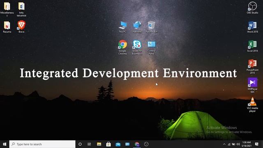The width and height of the screenshot is (263, 148).
Task: Open OBS Studio from the taskbar
Action: pyautogui.click(x=146, y=144)
